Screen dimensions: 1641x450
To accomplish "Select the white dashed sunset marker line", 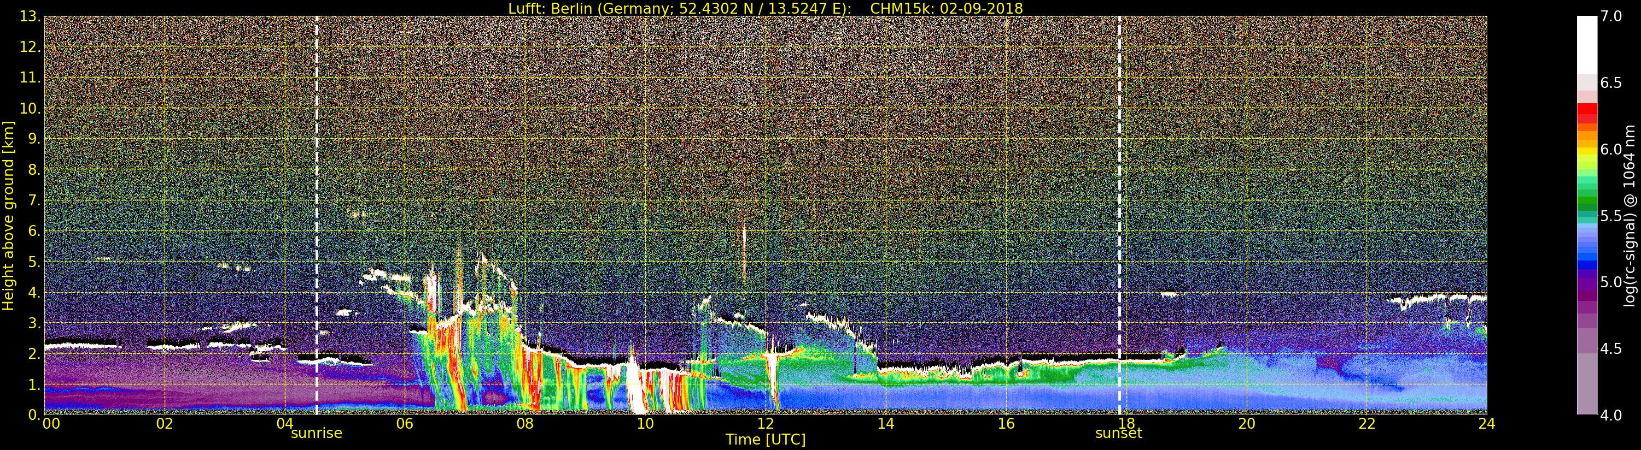I will (1119, 215).
